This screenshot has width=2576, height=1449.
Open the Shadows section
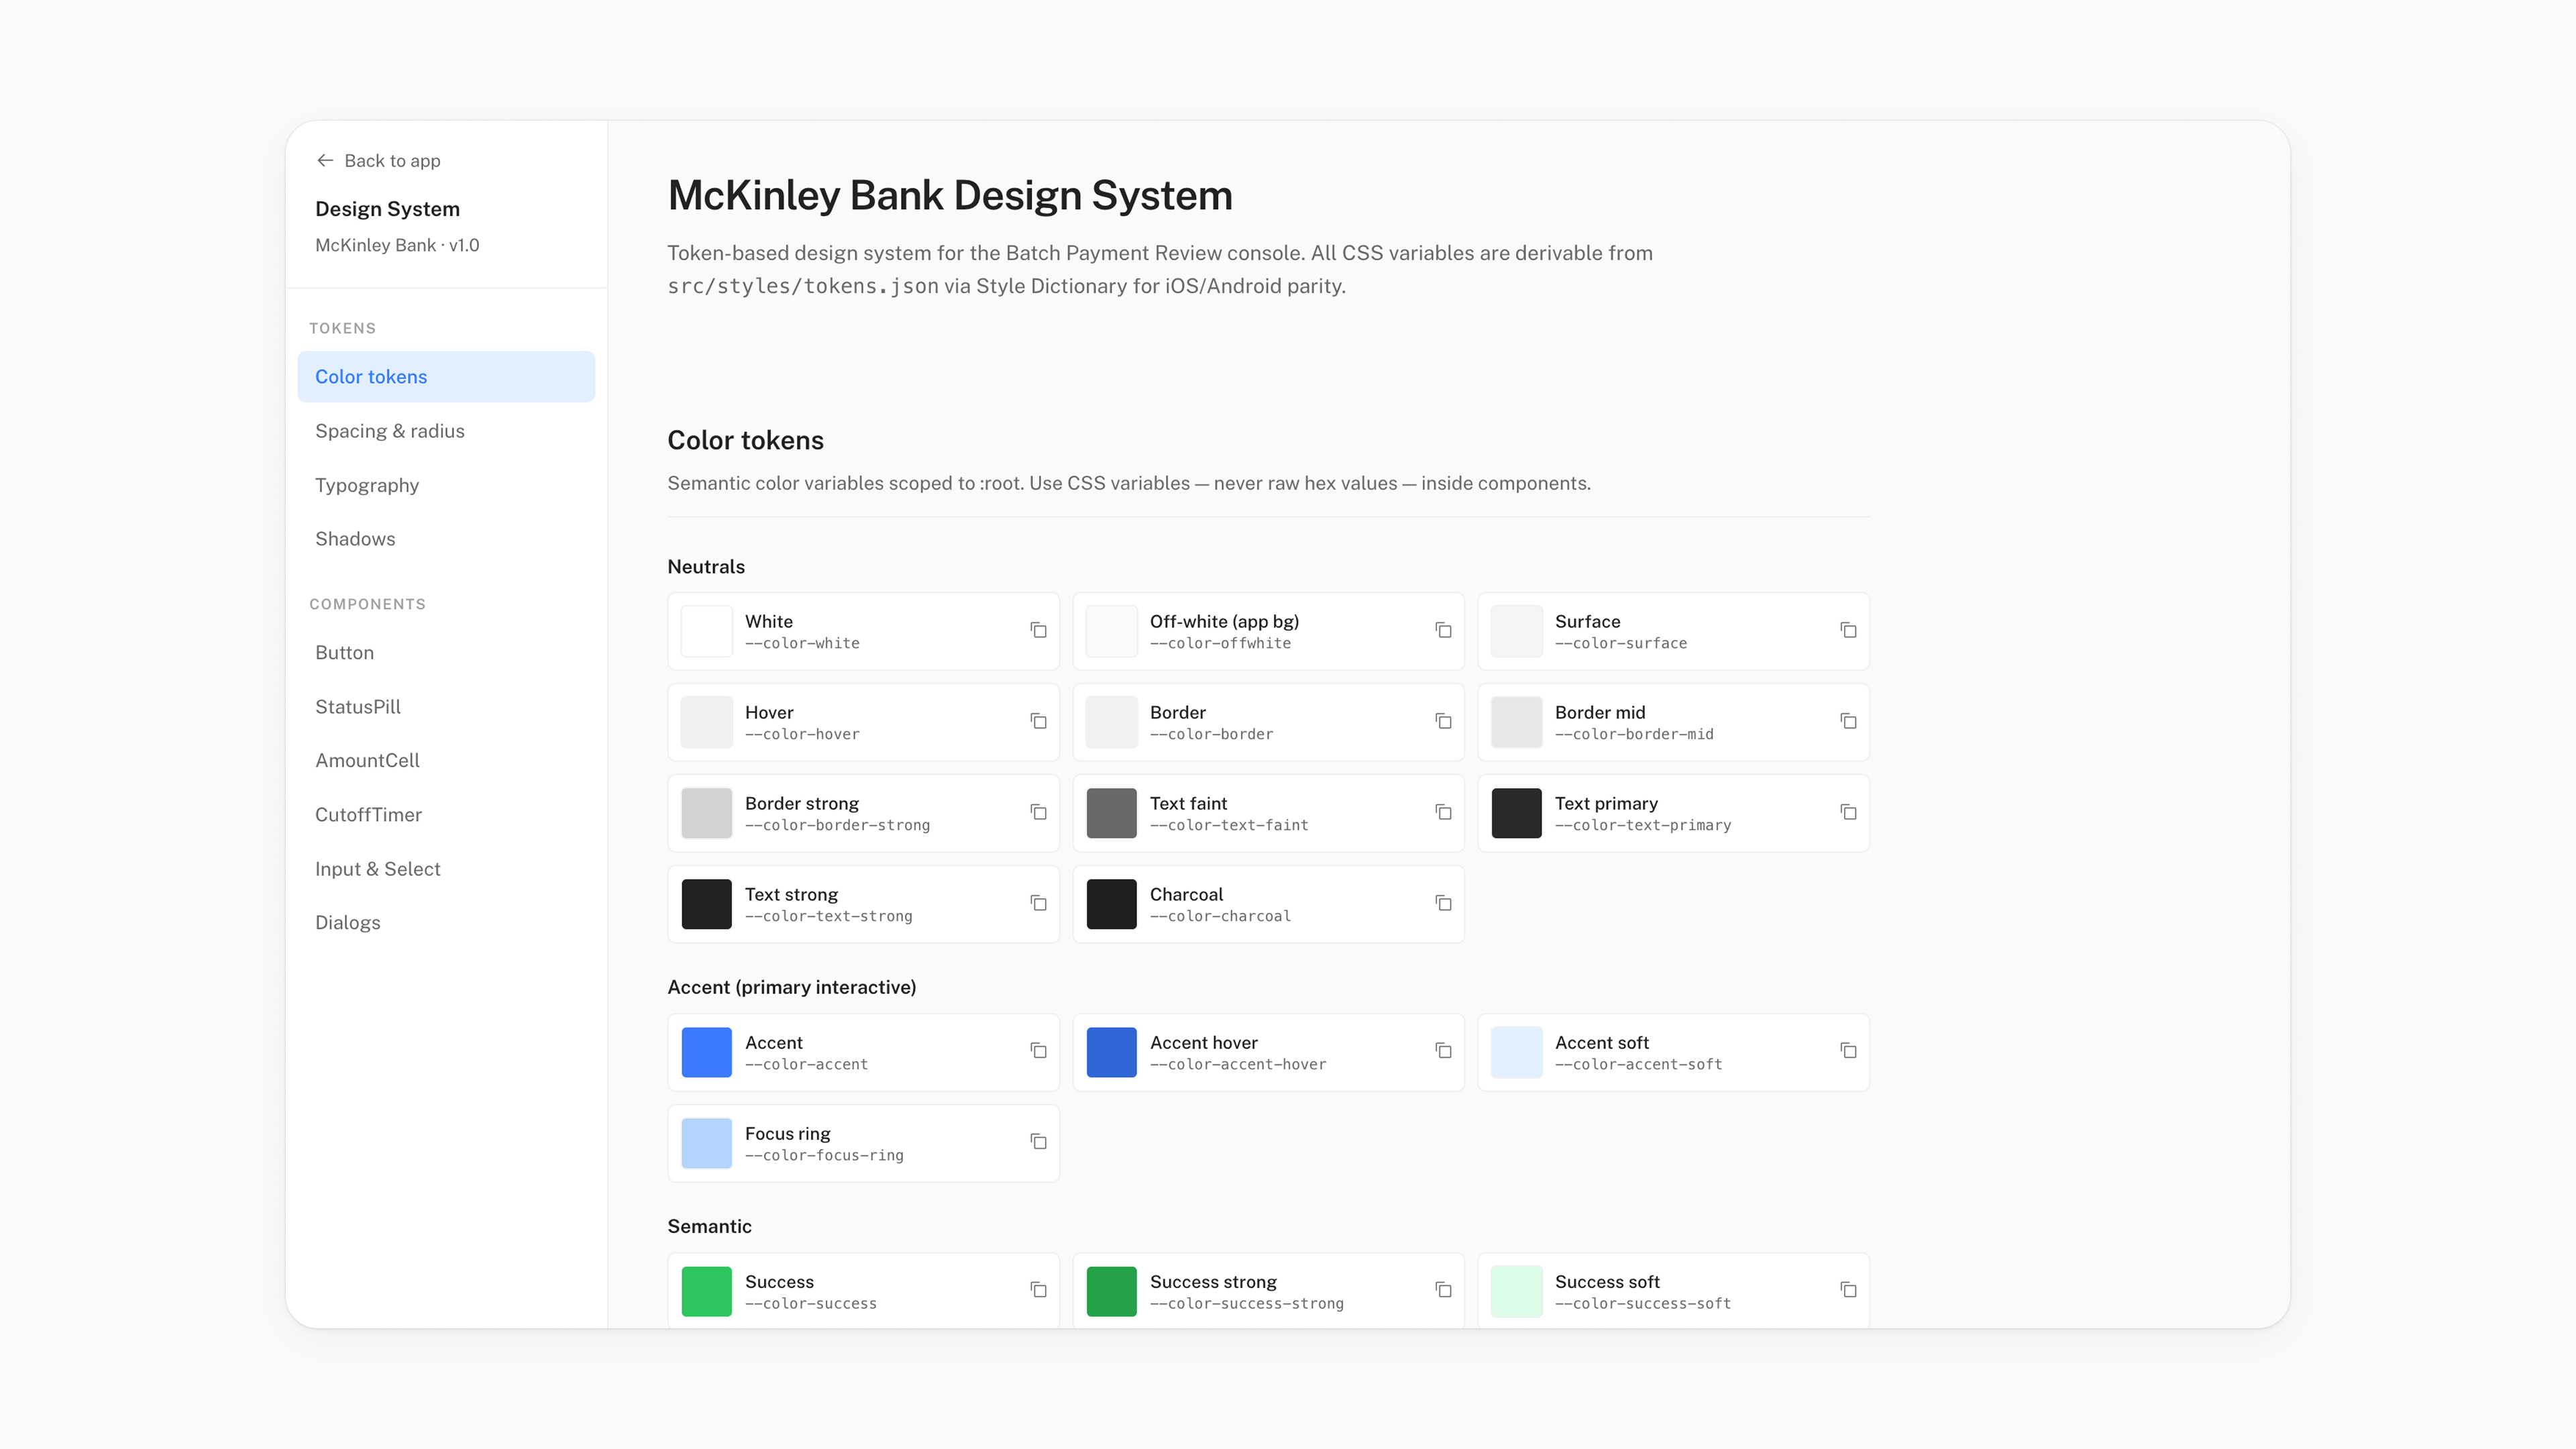[x=446, y=539]
